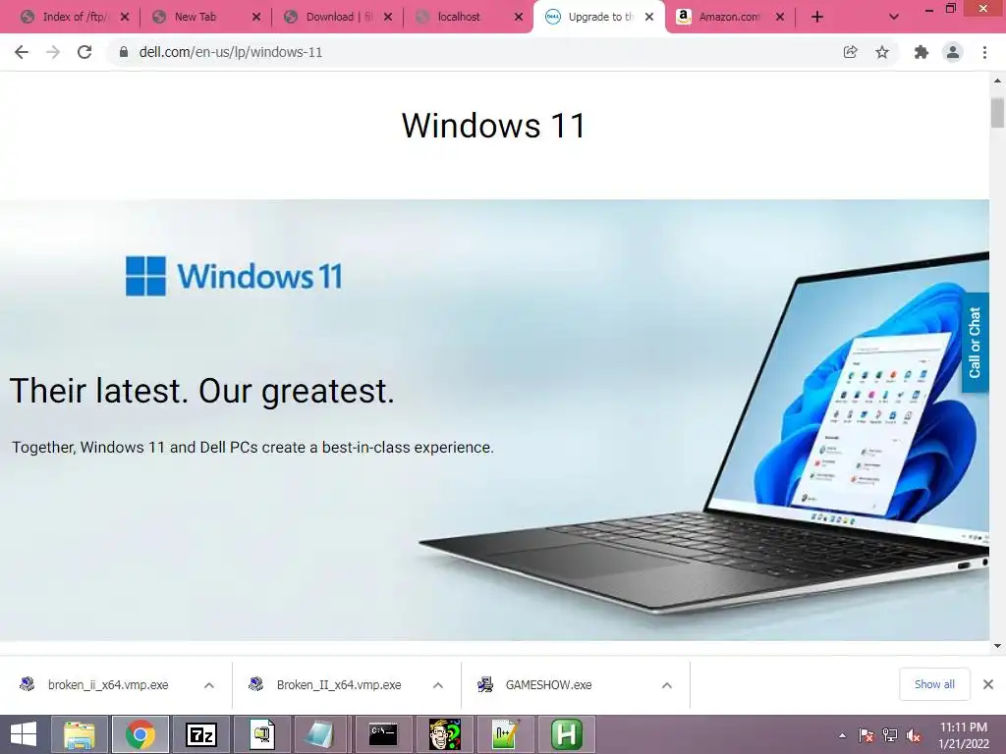1006x754 pixels.
Task: Open 7-Zip from the taskbar
Action: tap(200, 734)
